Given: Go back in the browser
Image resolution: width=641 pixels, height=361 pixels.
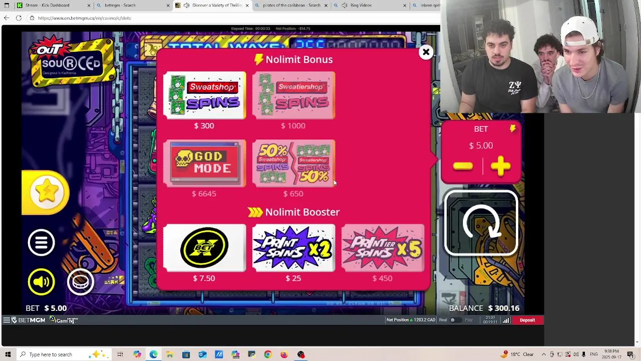Looking at the screenshot, I should [x=7, y=18].
